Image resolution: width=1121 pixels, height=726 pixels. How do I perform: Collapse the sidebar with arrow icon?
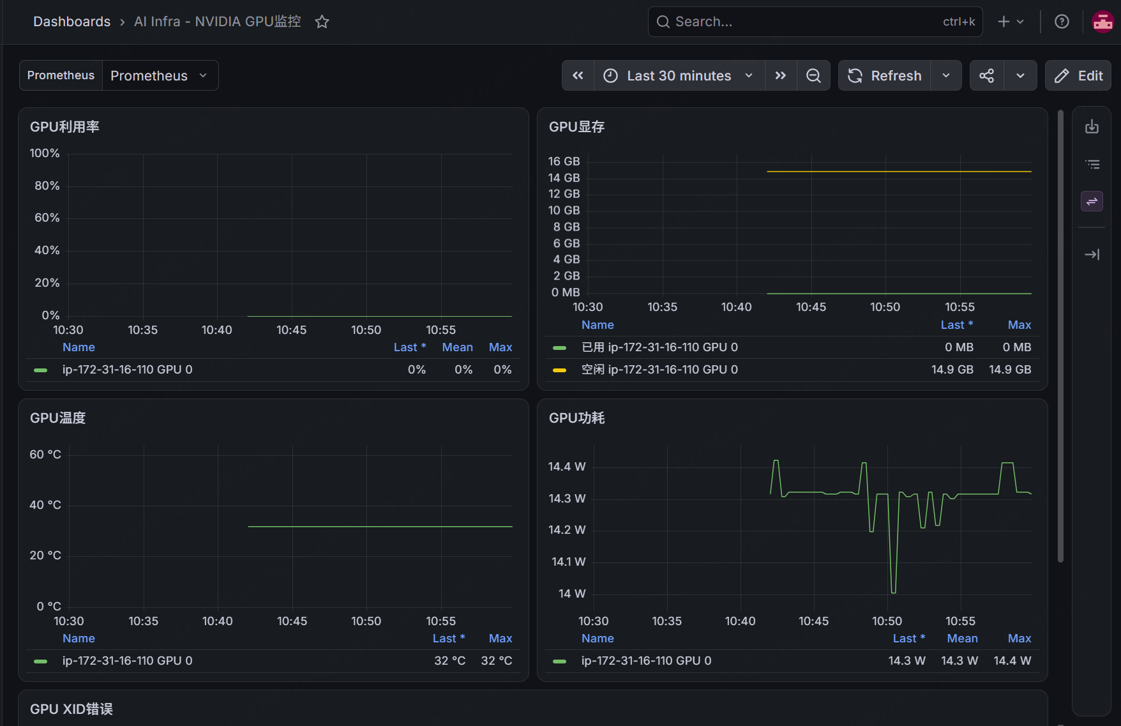pos(1092,254)
